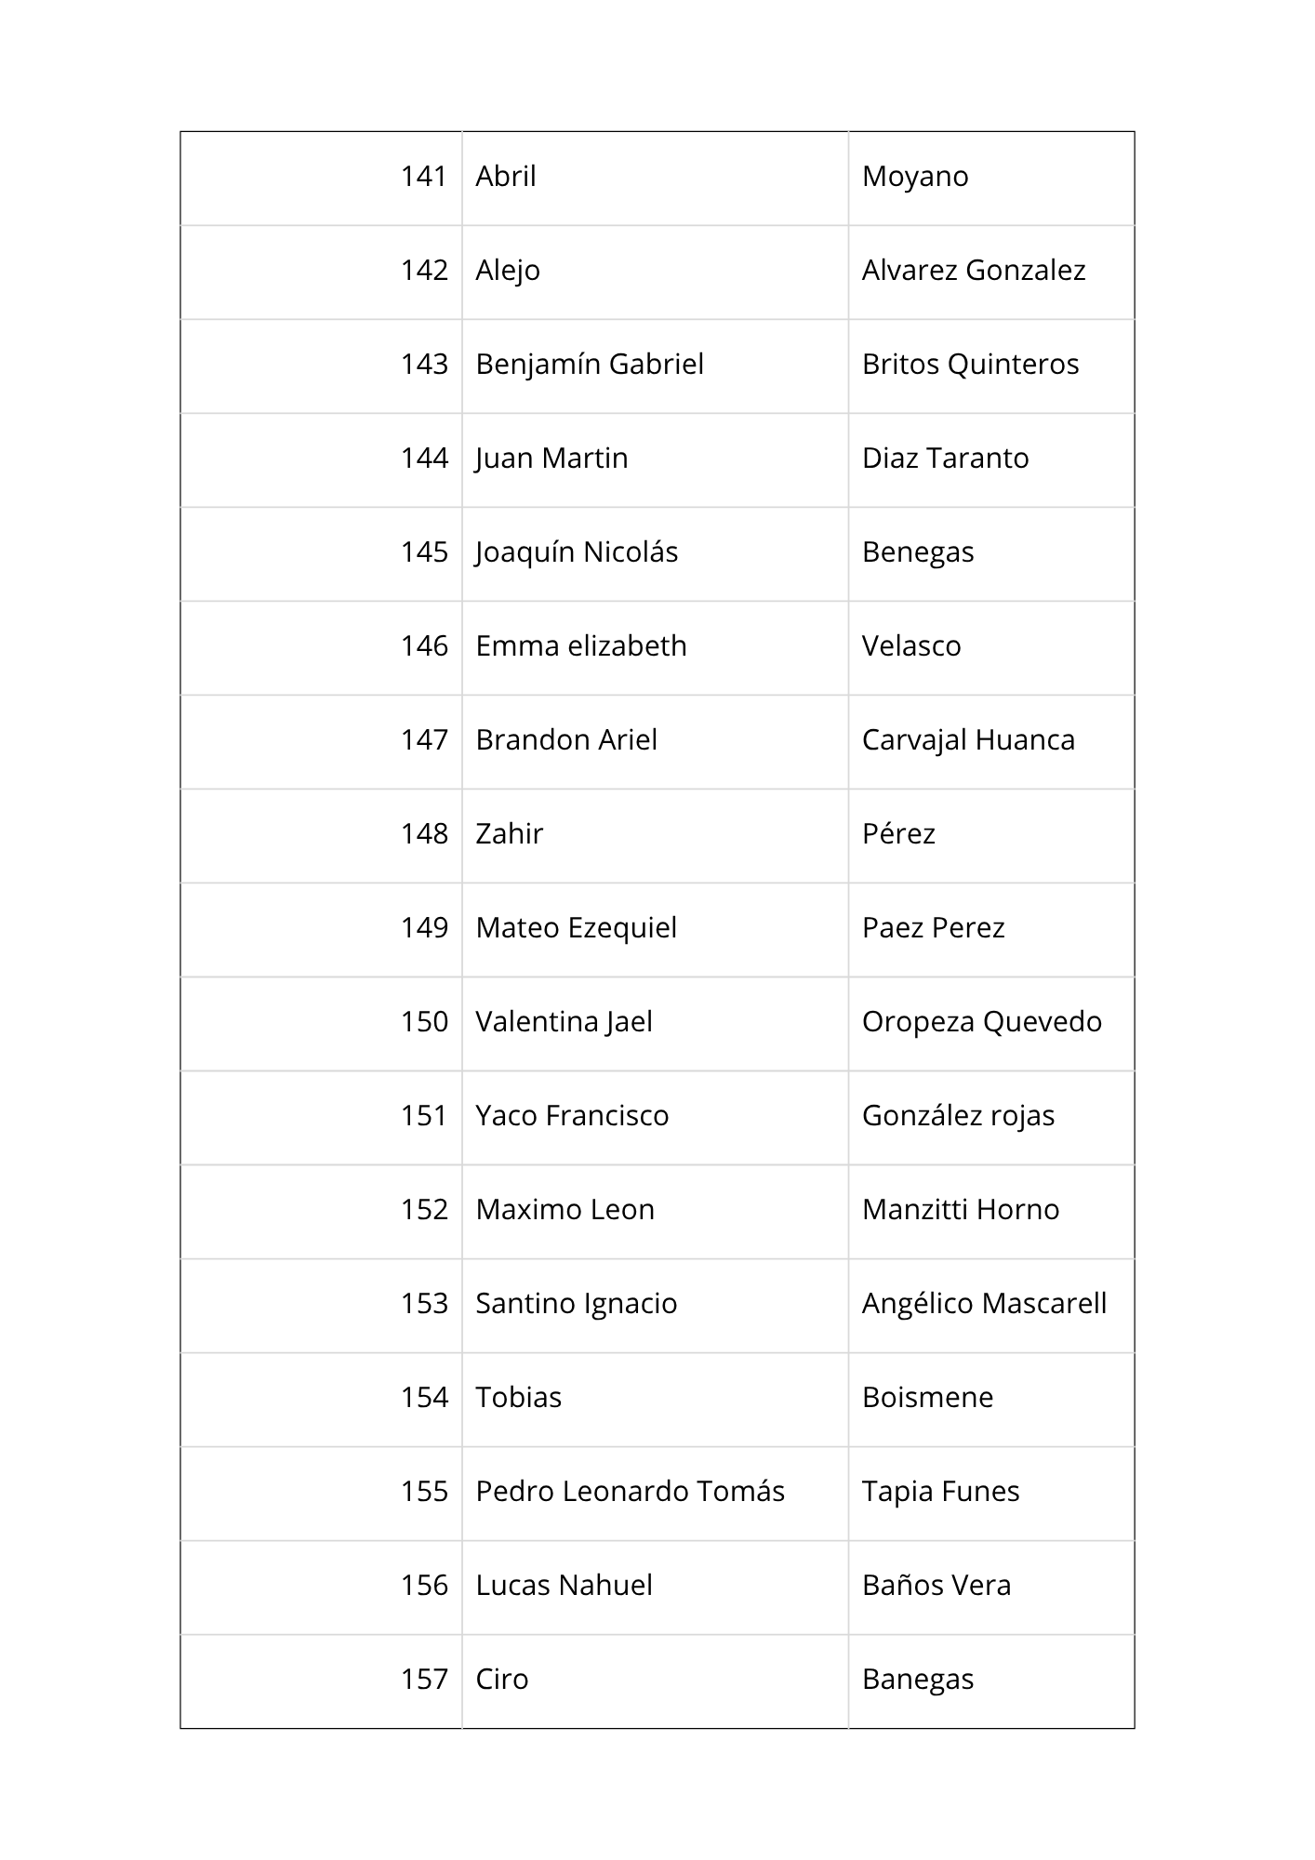Click the cell with first name Abril

click(506, 177)
